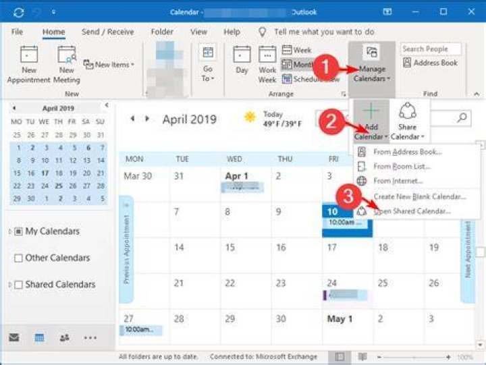Select the May 1 day cell
The width and height of the screenshot is (486, 365).
[348, 327]
